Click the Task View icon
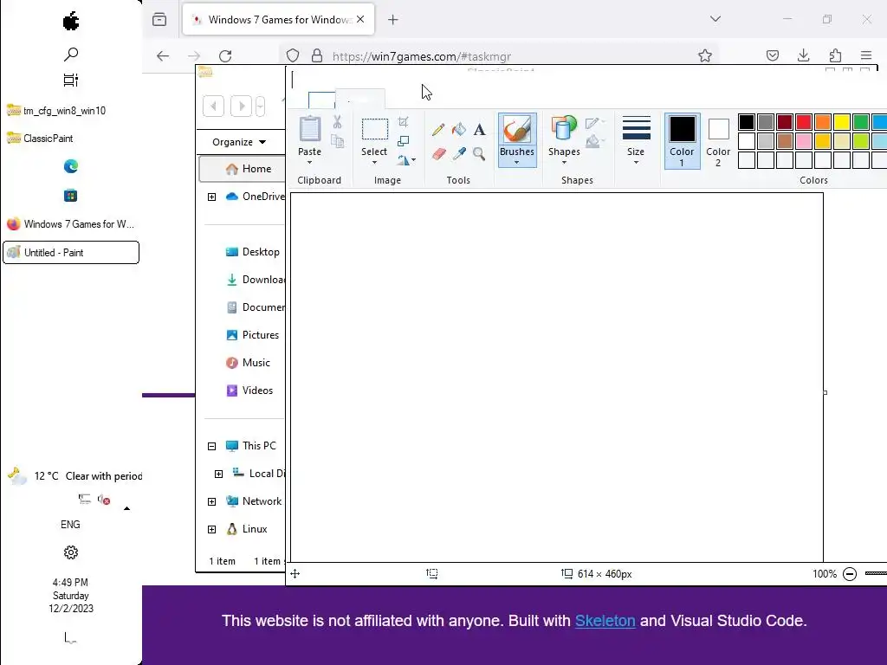This screenshot has height=665, width=887. click(71, 81)
